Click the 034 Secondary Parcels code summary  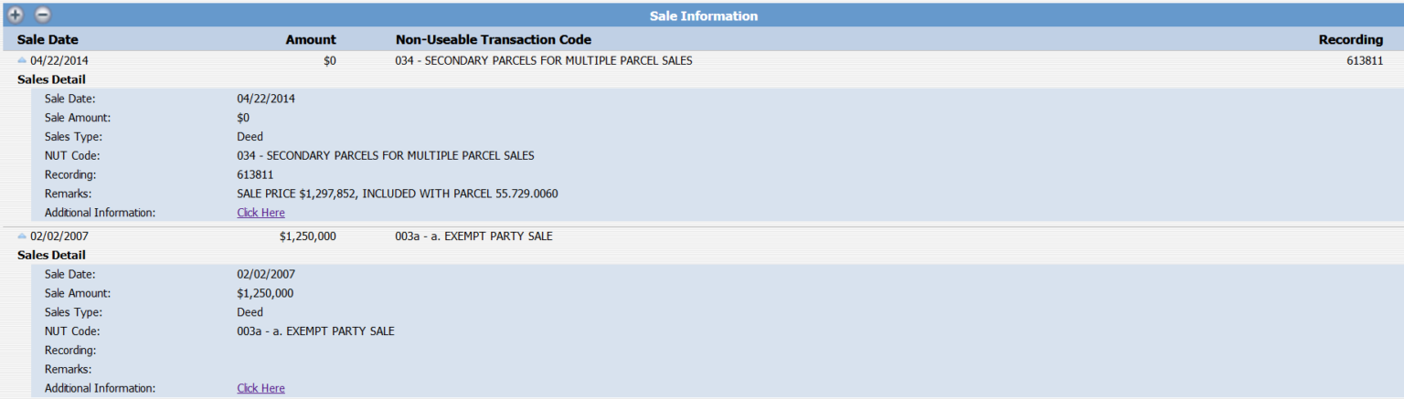tap(543, 61)
